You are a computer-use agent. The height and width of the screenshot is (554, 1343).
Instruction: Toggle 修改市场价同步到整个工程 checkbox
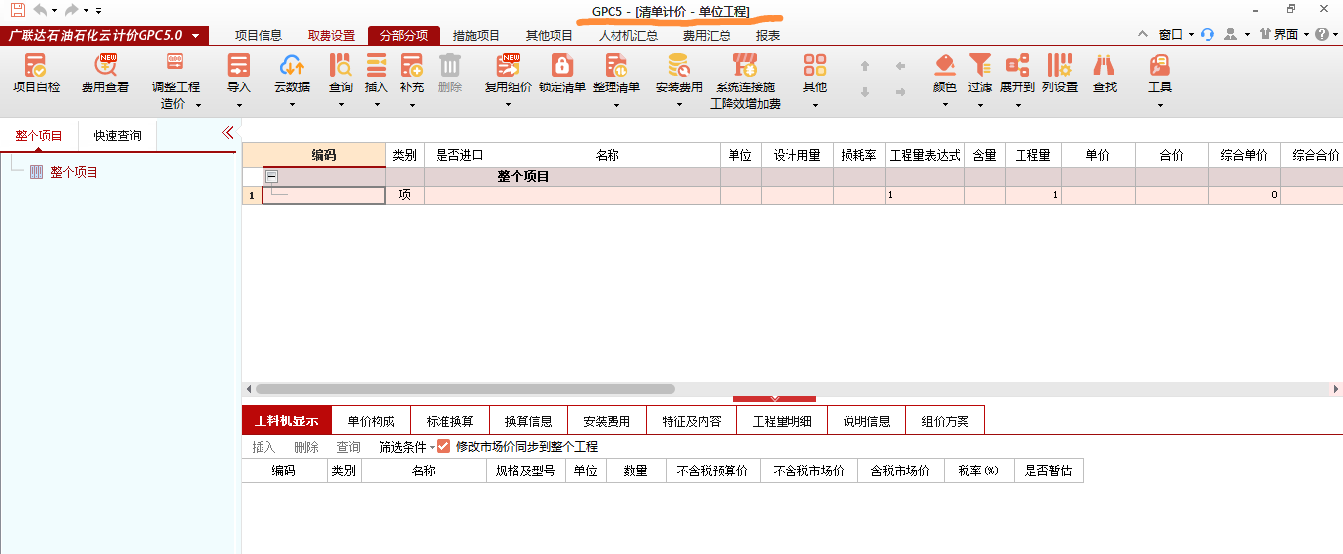(x=443, y=446)
